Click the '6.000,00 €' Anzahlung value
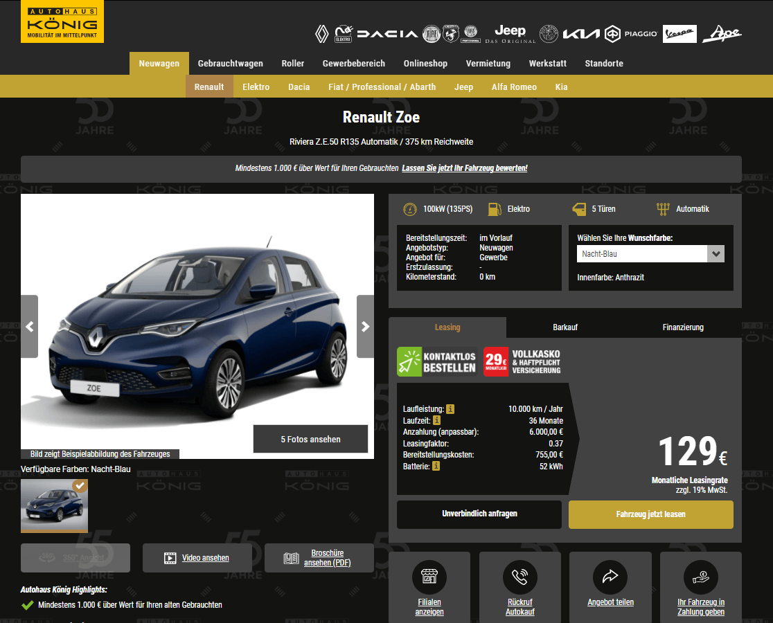This screenshot has height=623, width=773. [546, 432]
